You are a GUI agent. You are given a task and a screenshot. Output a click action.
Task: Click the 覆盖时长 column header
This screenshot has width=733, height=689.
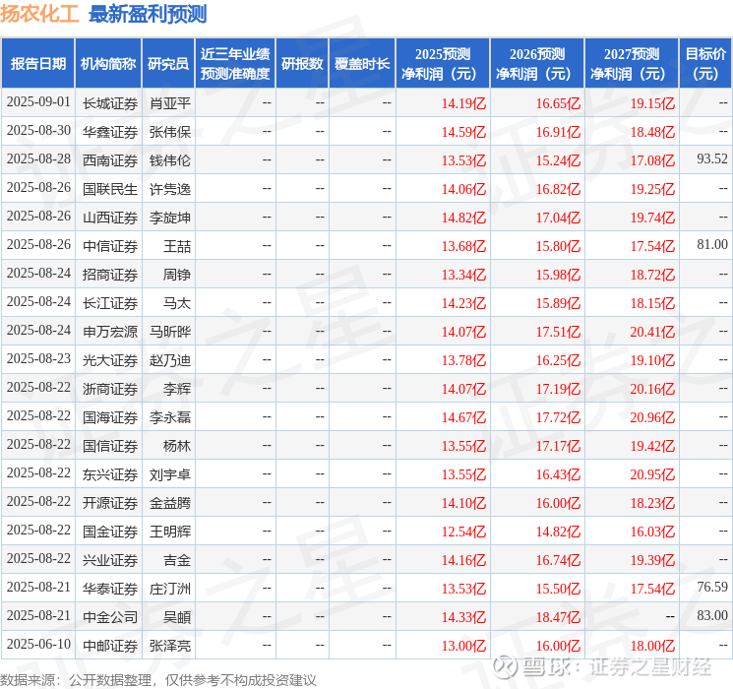click(x=362, y=64)
